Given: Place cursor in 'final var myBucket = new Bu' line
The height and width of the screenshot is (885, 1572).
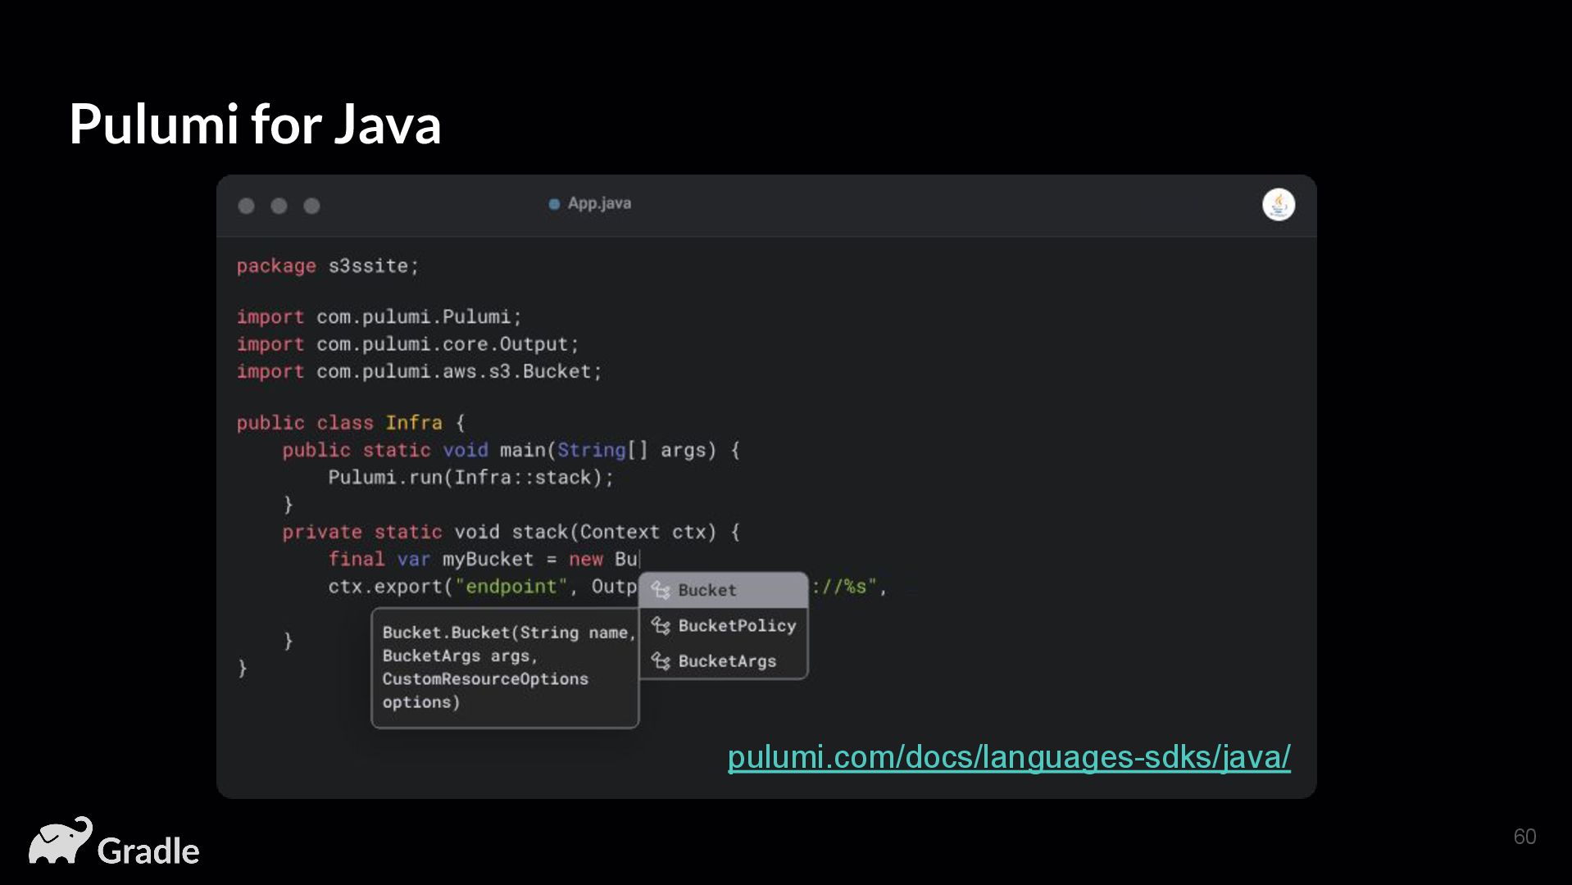Looking at the screenshot, I should pos(484,560).
